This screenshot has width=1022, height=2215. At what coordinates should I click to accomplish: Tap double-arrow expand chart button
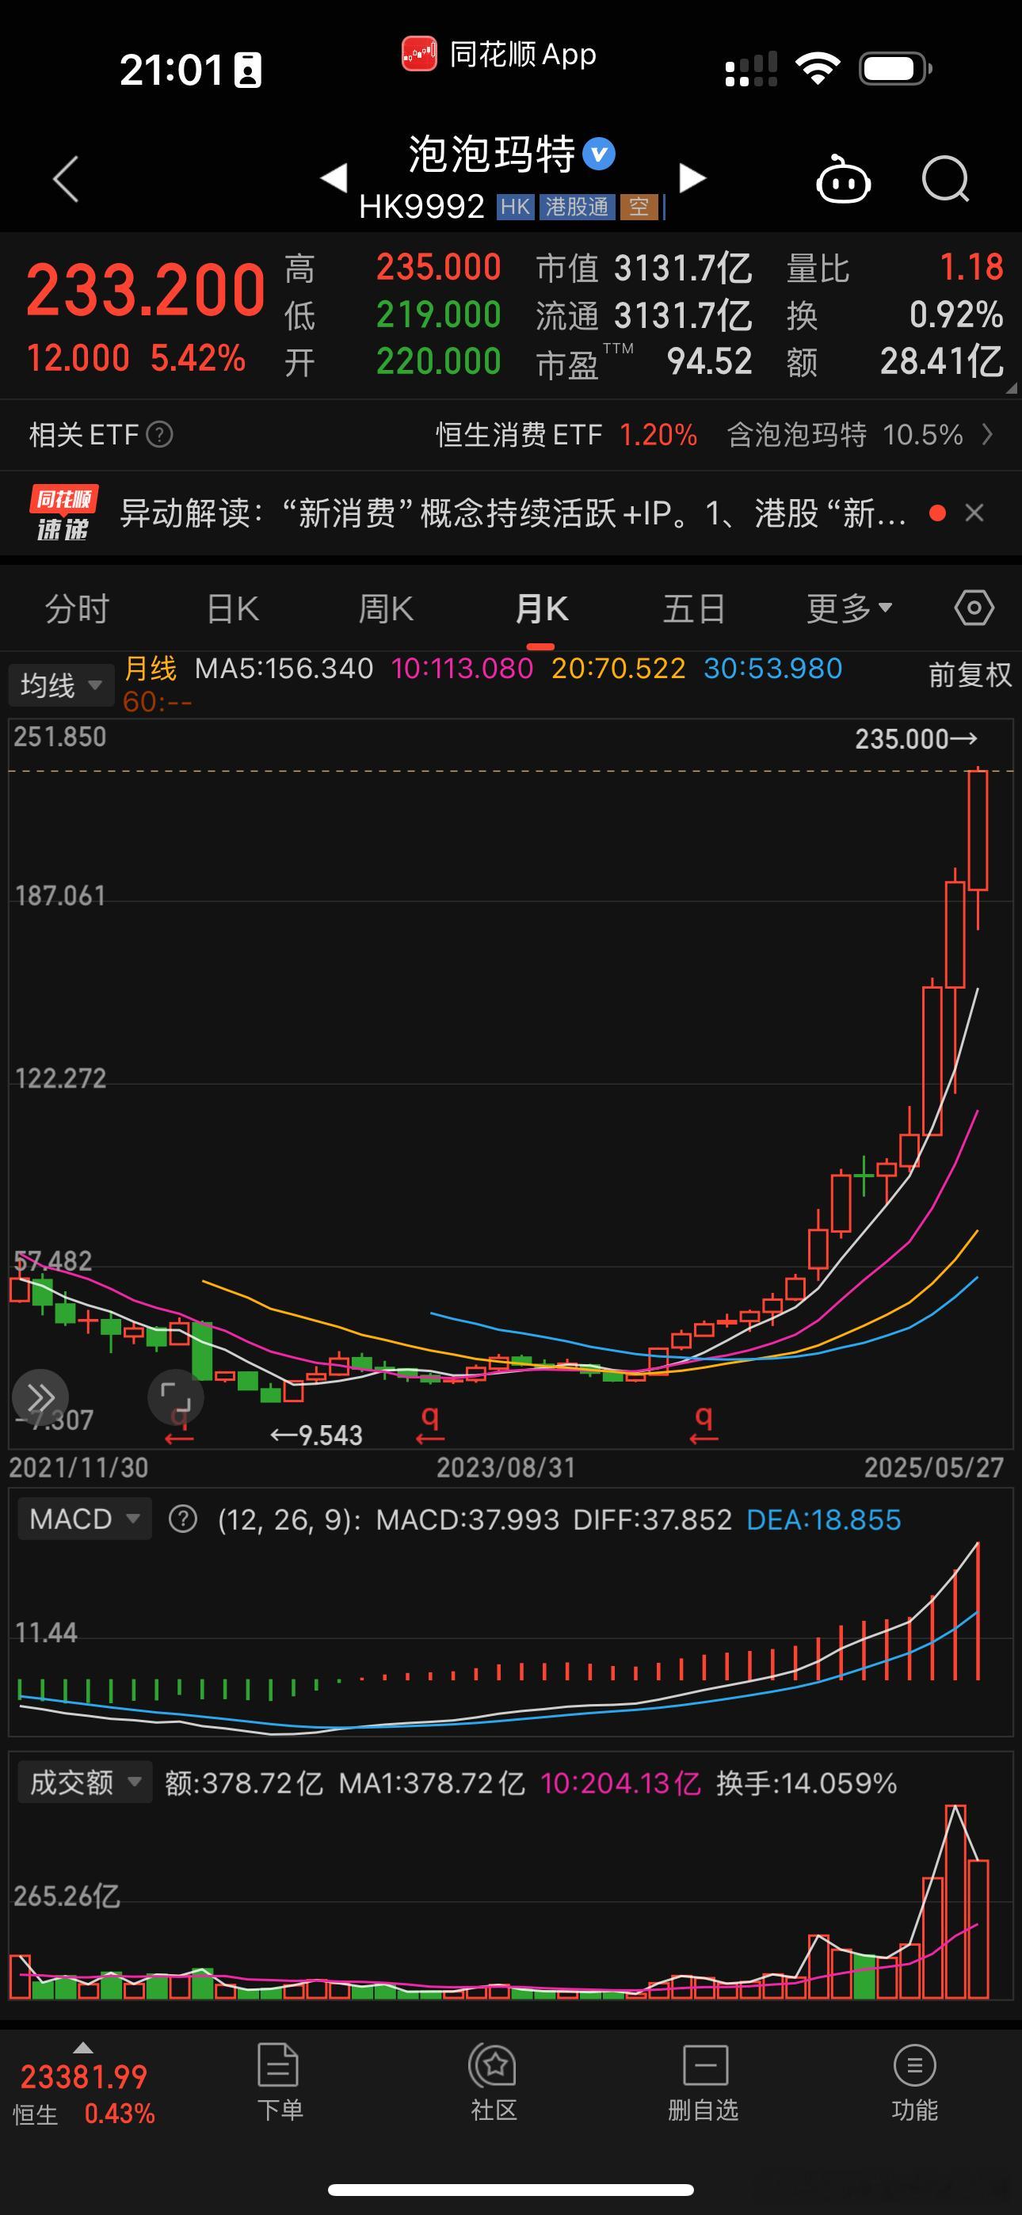pyautogui.click(x=40, y=1397)
